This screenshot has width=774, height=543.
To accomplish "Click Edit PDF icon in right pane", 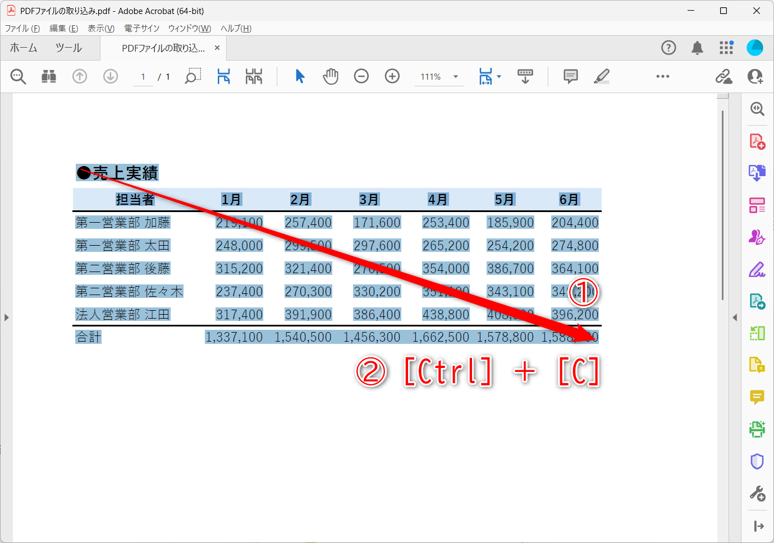I will (x=757, y=301).
